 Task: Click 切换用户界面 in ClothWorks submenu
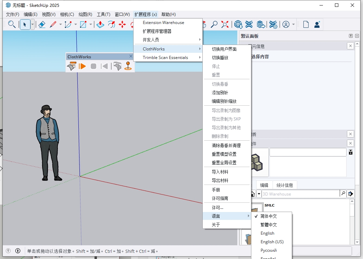227,49
